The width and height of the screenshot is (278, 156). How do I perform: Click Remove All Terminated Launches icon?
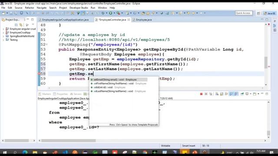pyautogui.click(x=211, y=94)
